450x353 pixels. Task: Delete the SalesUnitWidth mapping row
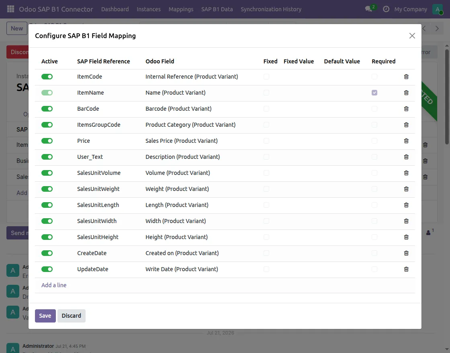[406, 221]
